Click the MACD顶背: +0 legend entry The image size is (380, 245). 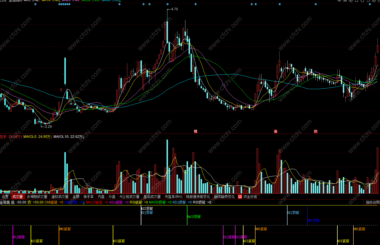(160, 202)
